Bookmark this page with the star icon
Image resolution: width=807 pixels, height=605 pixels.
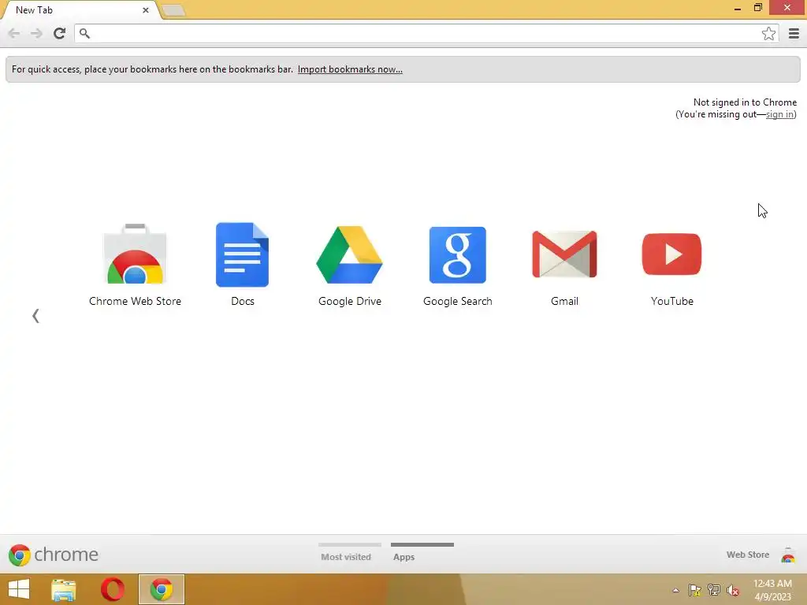tap(768, 33)
